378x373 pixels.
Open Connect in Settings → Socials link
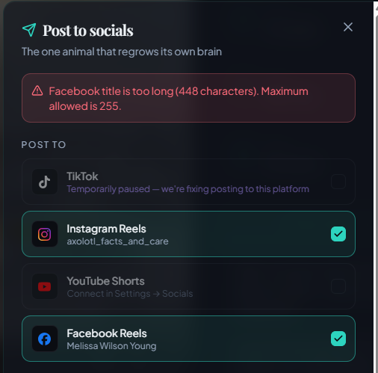click(130, 294)
